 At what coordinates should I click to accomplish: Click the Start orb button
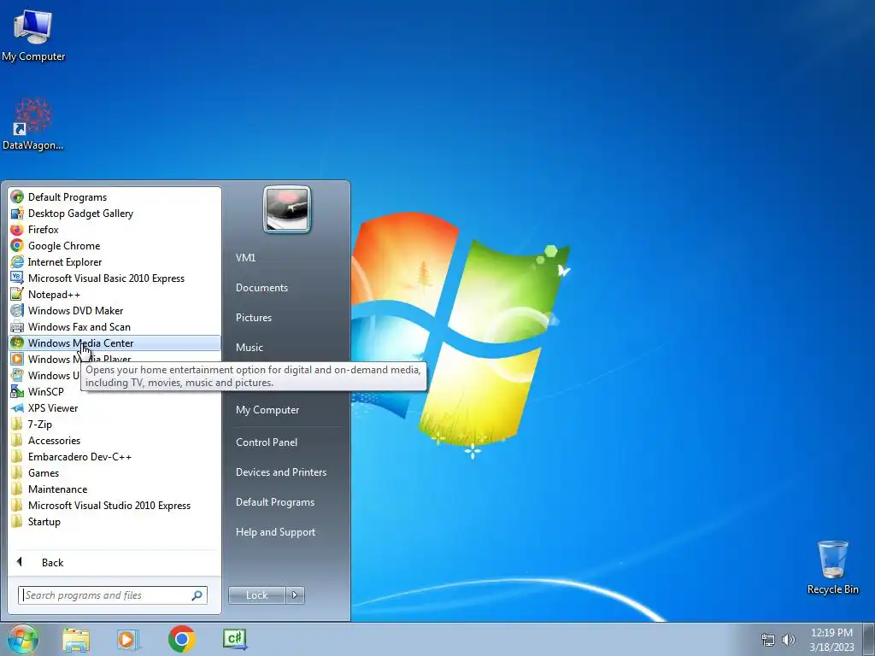pos(23,639)
